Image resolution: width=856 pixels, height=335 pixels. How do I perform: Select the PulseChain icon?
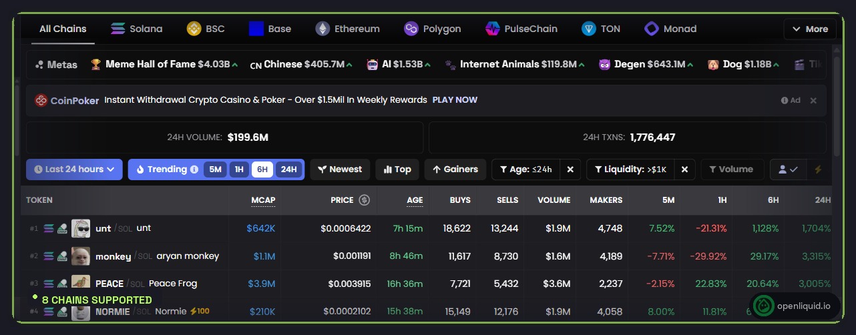(x=493, y=29)
